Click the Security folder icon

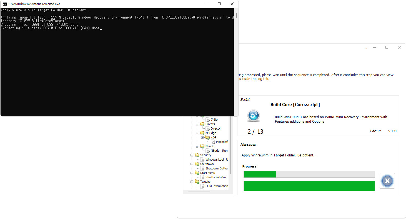197,155
